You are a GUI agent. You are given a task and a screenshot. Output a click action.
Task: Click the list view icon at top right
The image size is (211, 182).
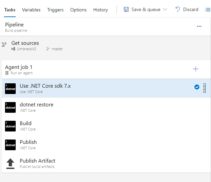(x=207, y=10)
